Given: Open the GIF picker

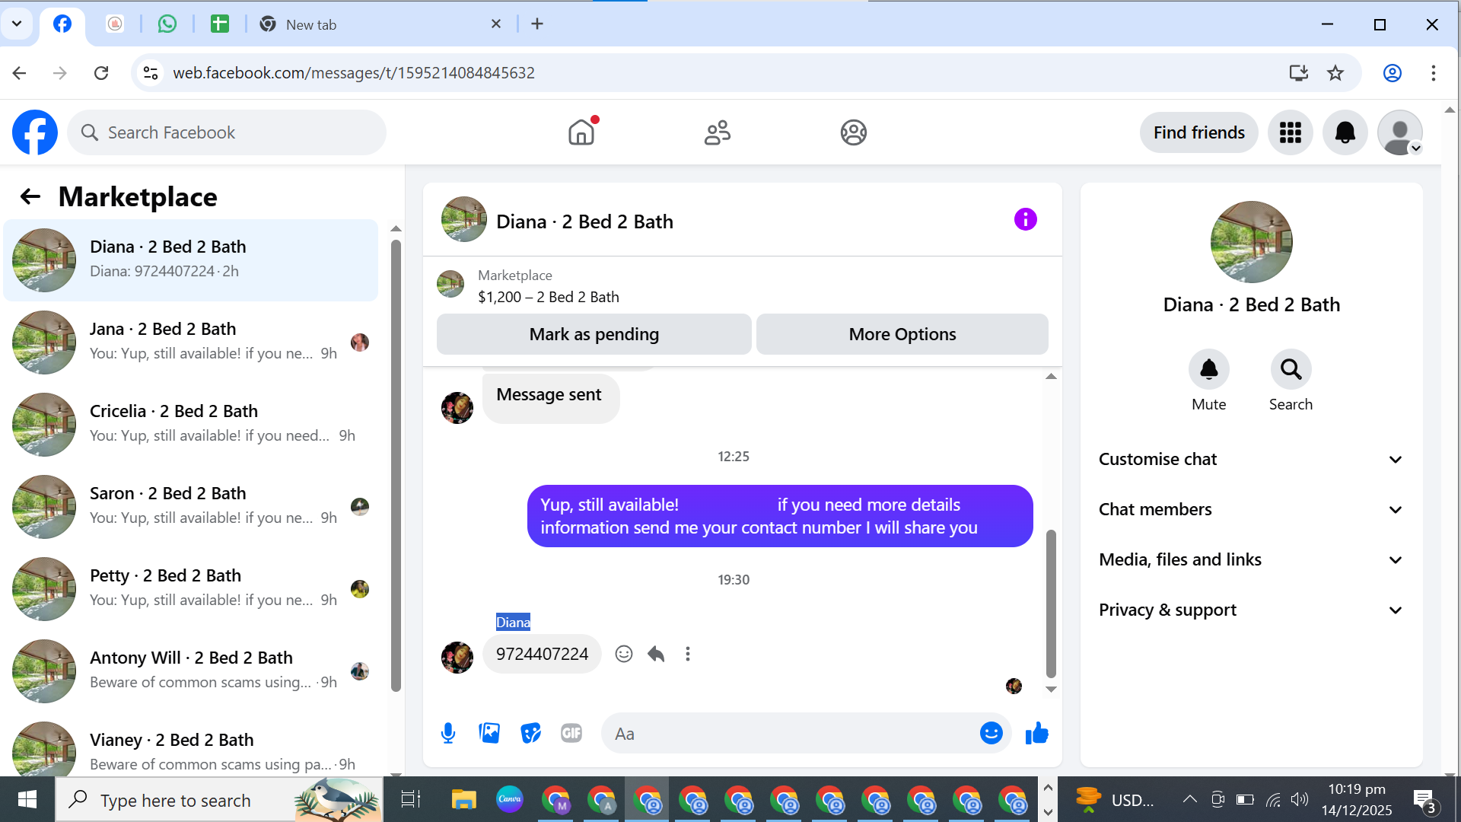Looking at the screenshot, I should pos(571,733).
